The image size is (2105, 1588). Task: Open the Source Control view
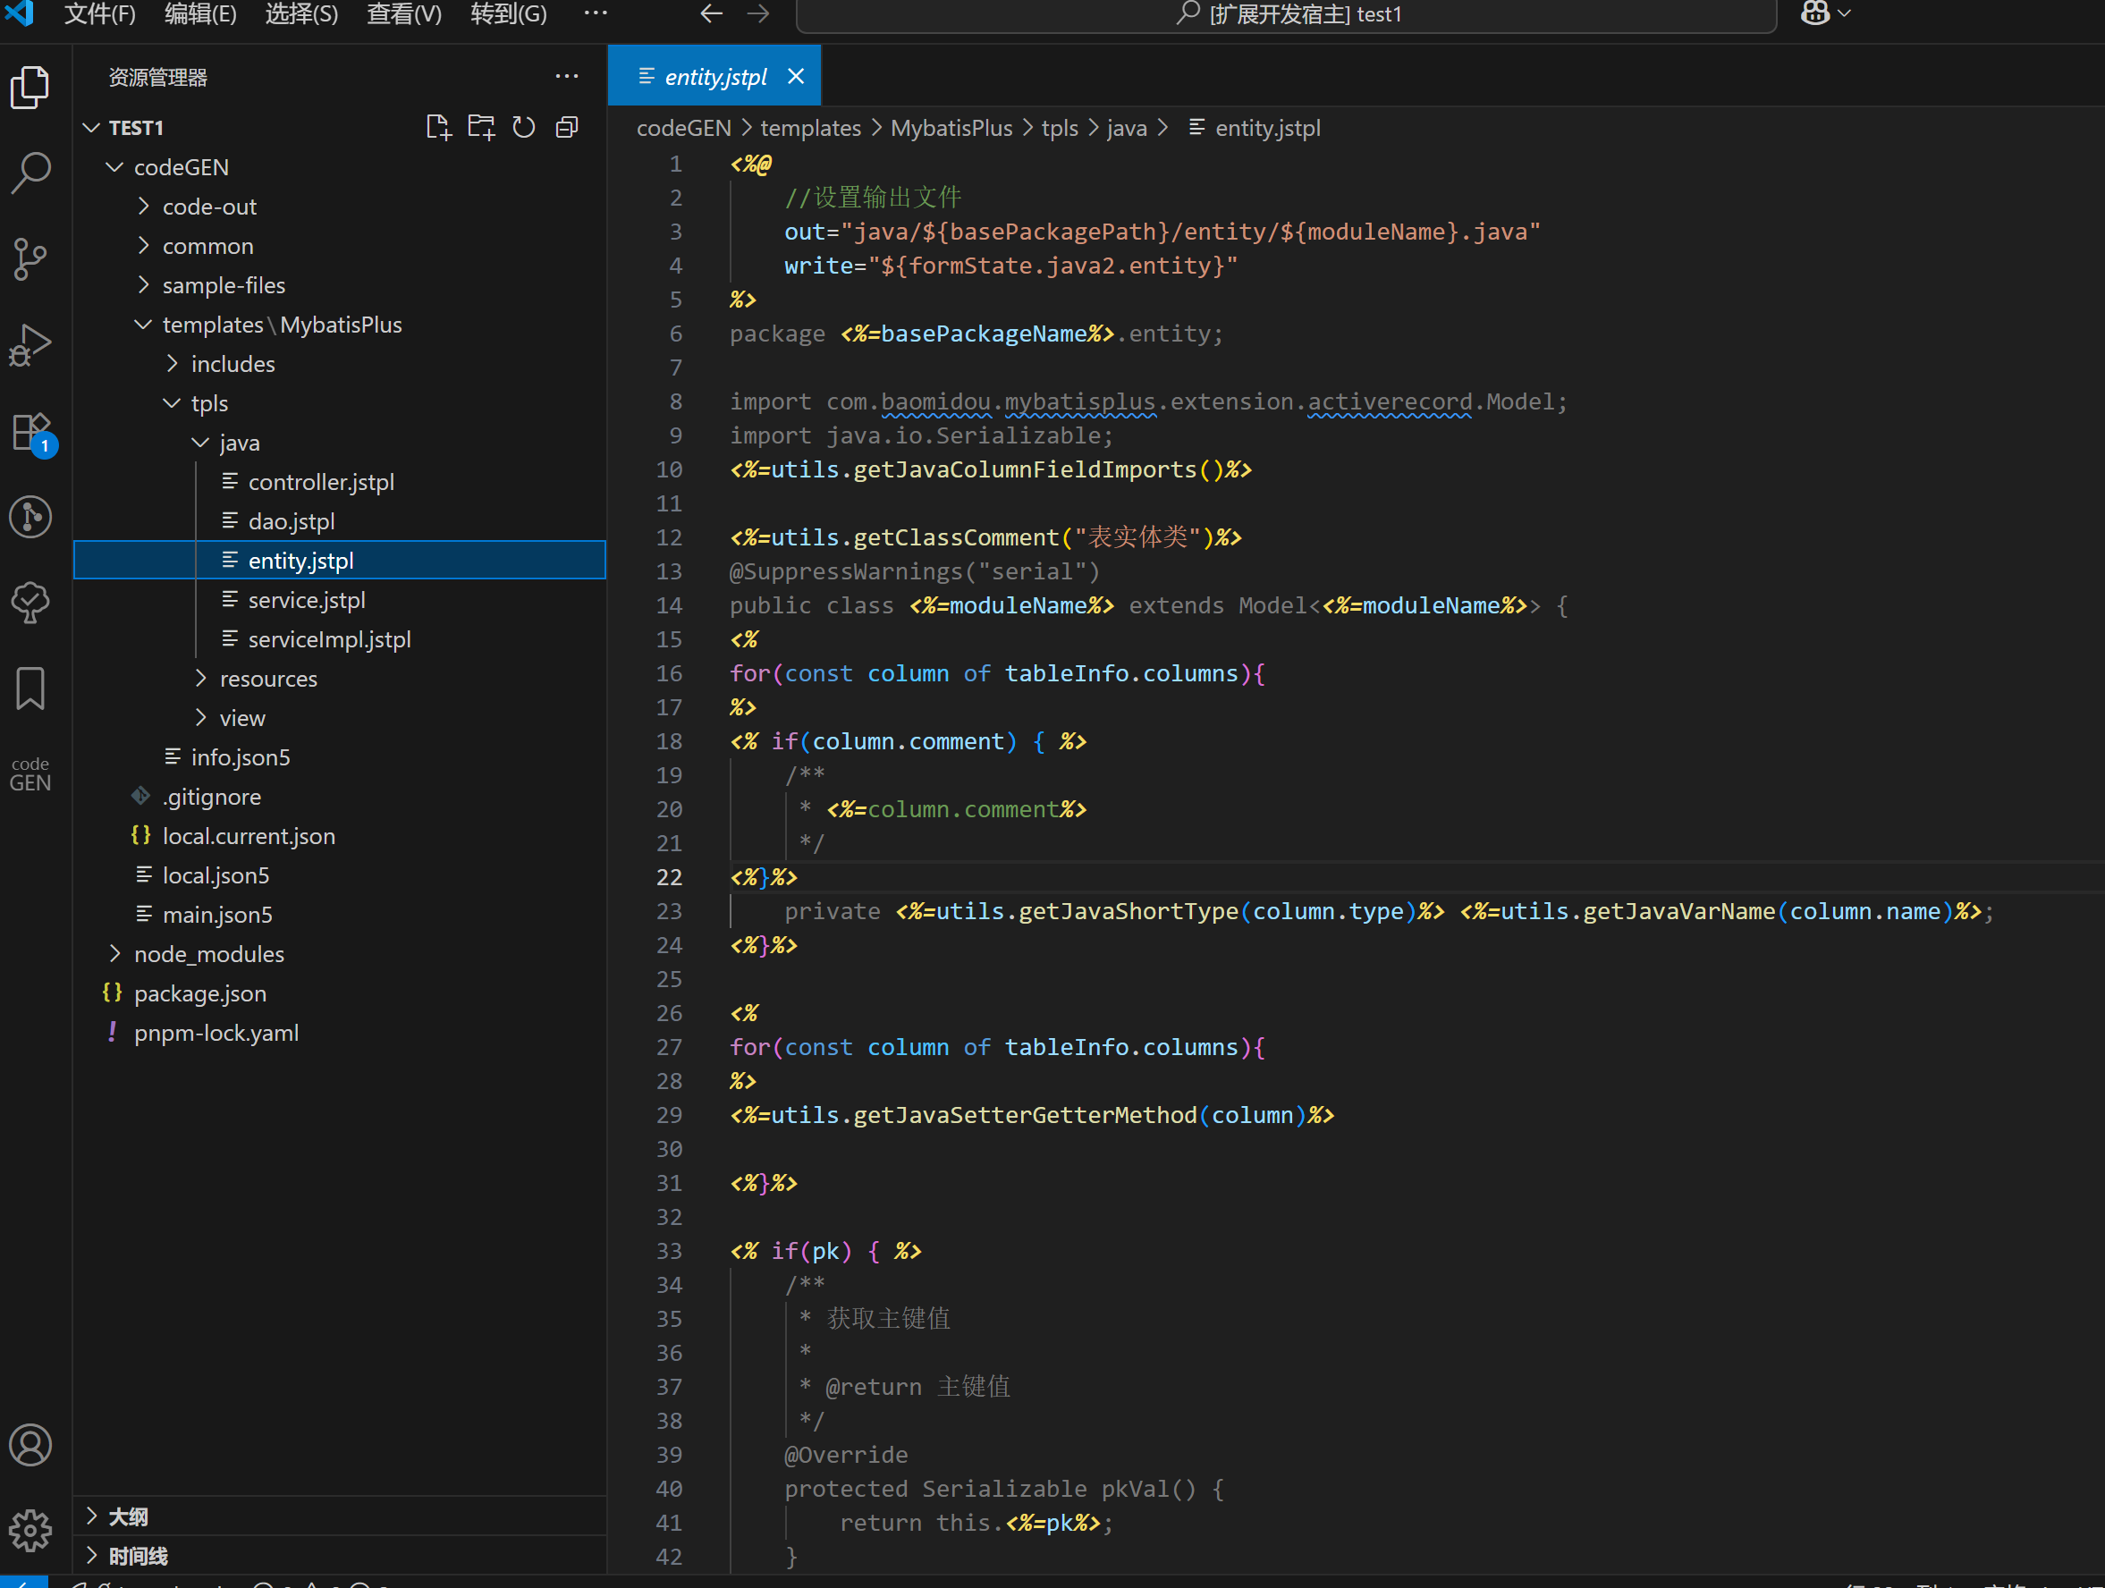[30, 258]
